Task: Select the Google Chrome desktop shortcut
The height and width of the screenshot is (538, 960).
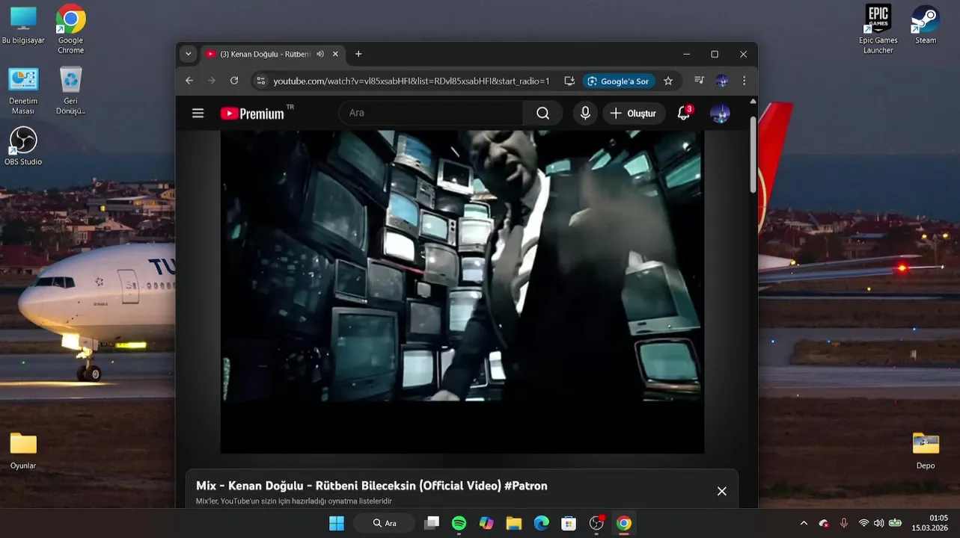Action: (70, 28)
